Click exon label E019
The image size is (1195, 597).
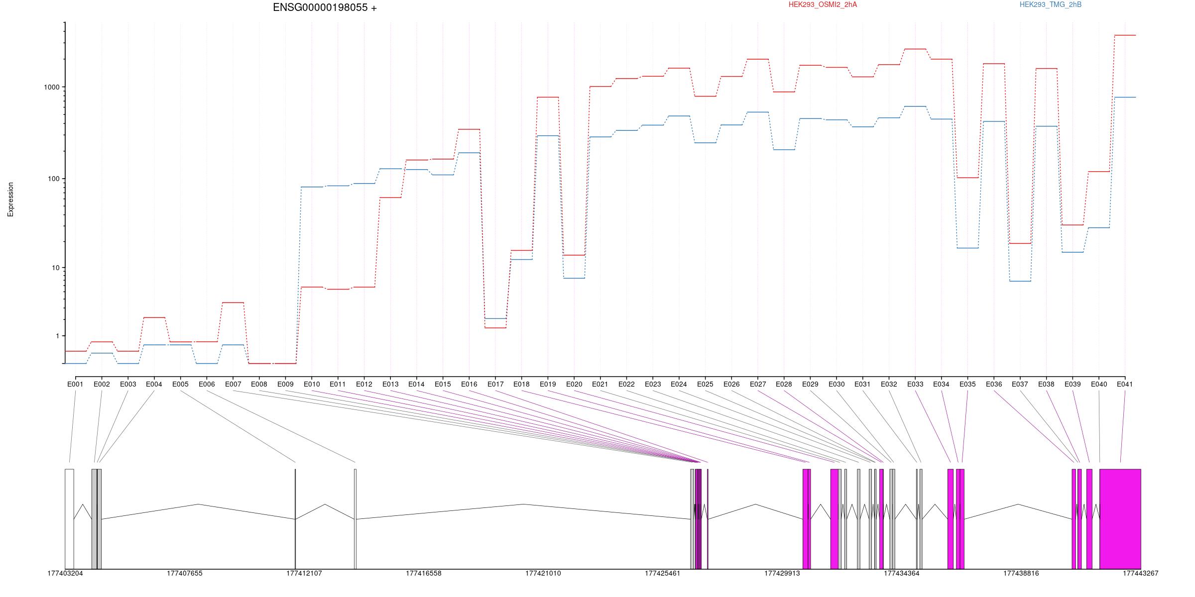tap(548, 384)
